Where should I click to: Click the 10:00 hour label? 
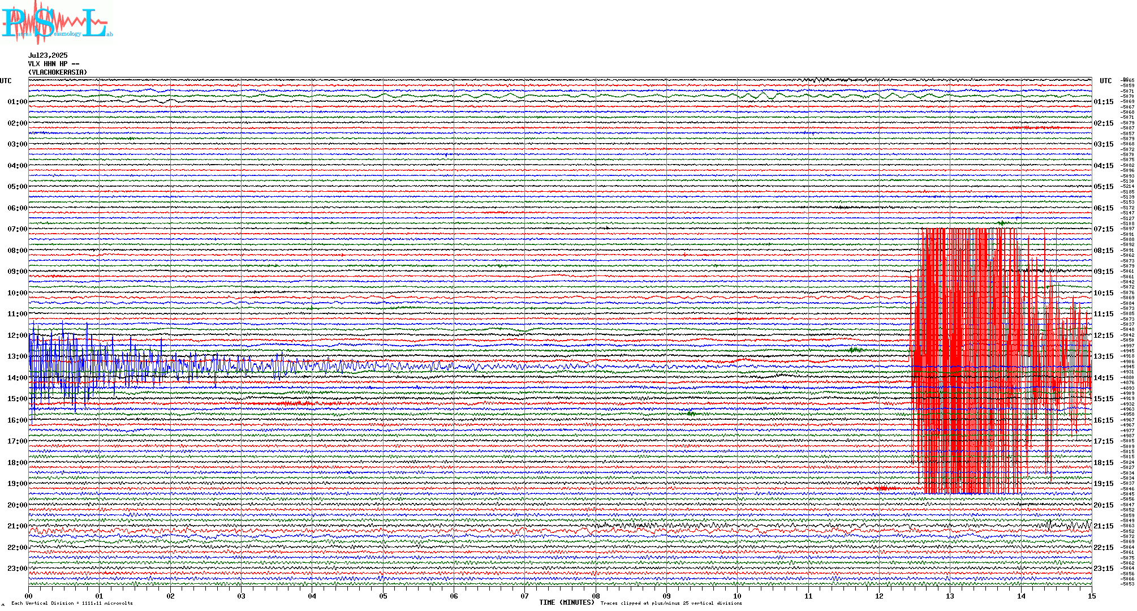[18, 293]
